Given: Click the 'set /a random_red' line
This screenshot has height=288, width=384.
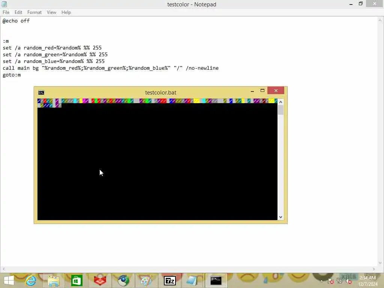Looking at the screenshot, I should point(52,48).
